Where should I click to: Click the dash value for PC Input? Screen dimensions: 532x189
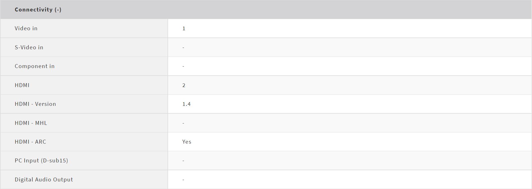[x=183, y=161]
